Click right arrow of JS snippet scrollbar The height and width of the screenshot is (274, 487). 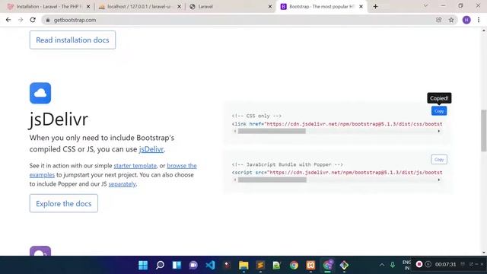click(439, 180)
